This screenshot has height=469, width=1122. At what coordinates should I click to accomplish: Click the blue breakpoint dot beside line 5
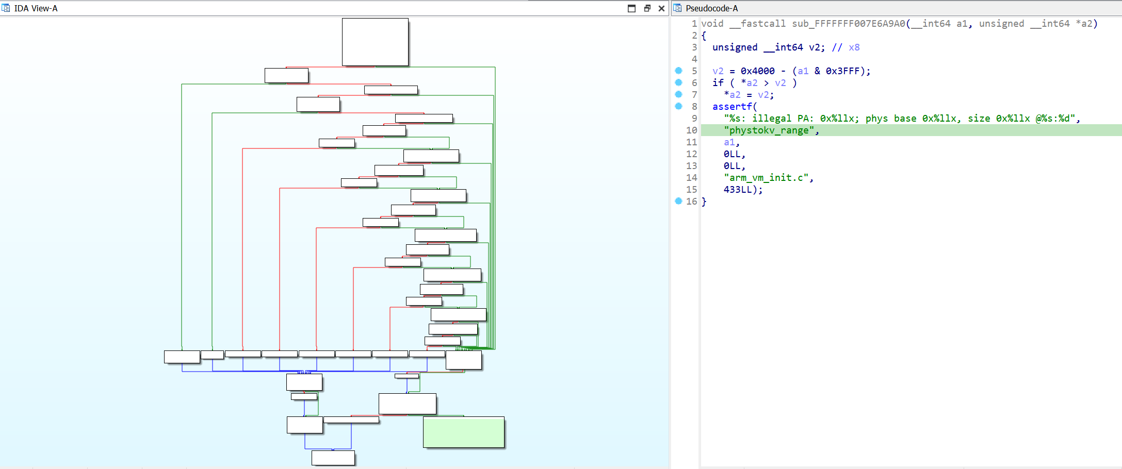677,71
